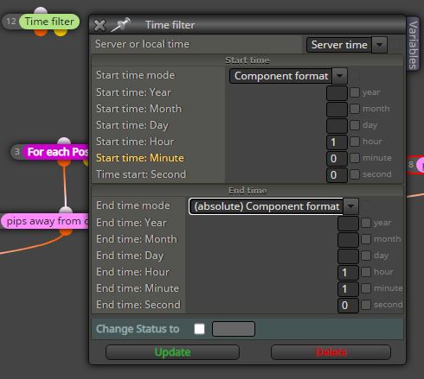Screen dimensions: 424x379
Task: Click Start time Day input field
Action: click(337, 126)
